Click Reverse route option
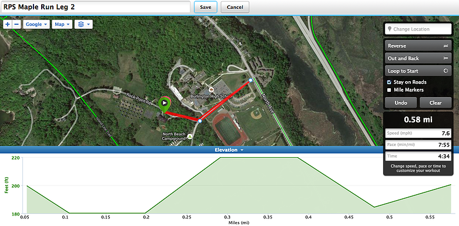 (x=418, y=46)
